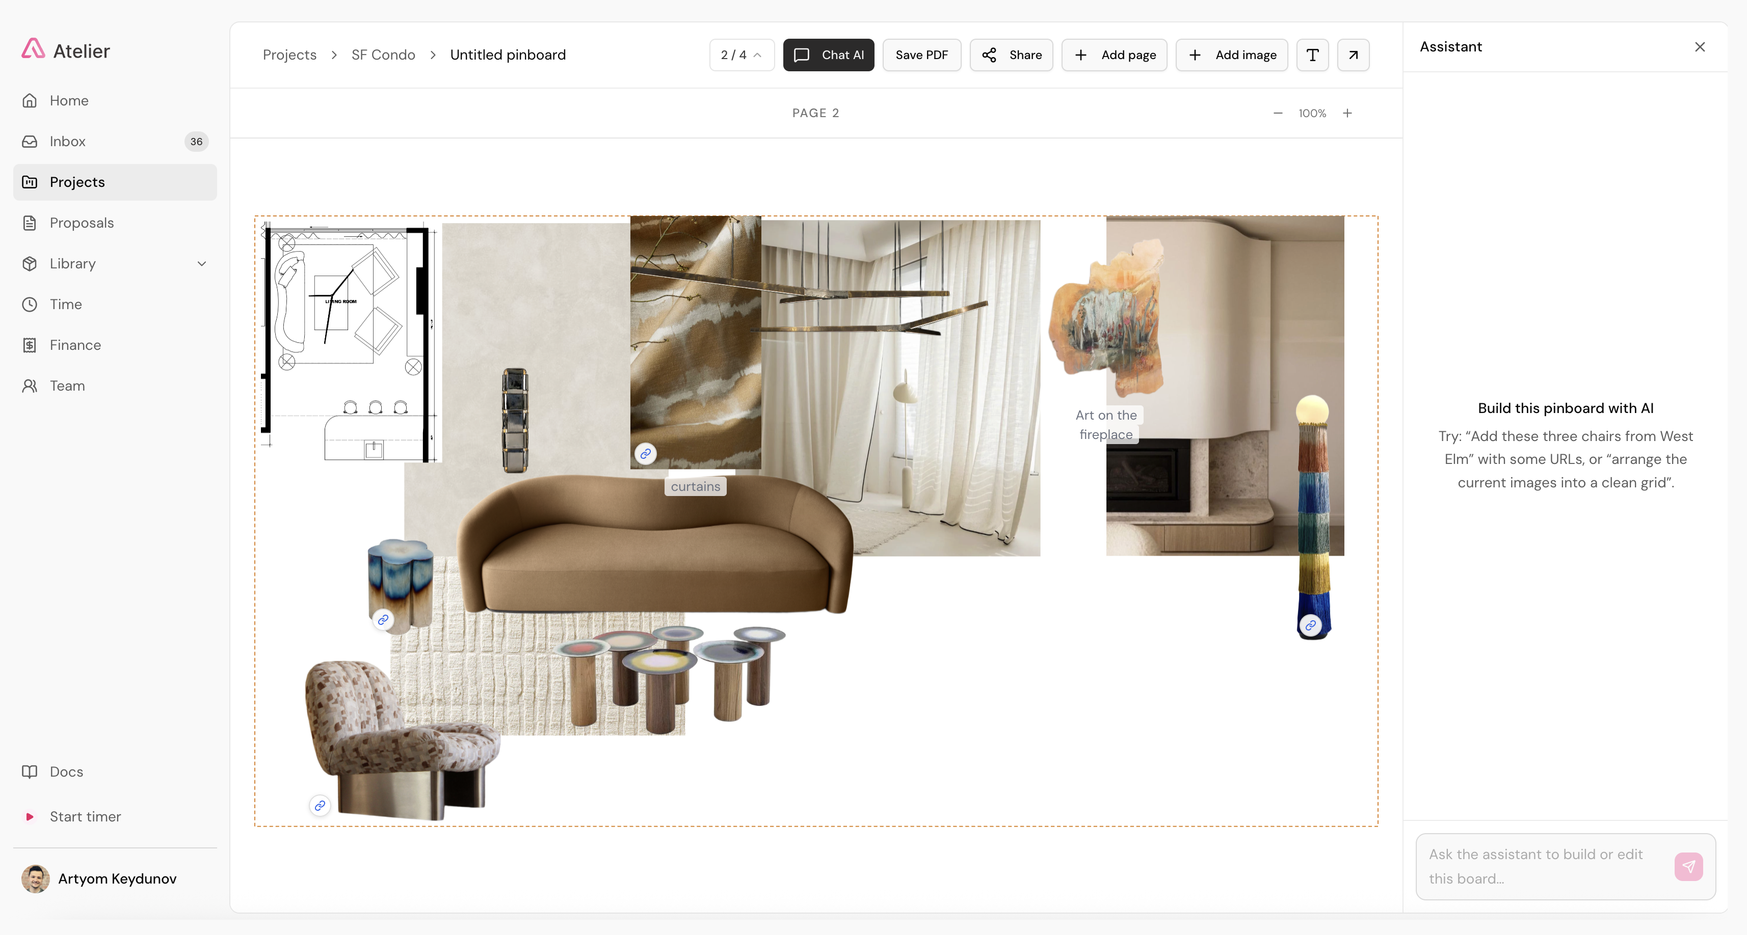
Task: Click the Finance receipt icon
Action: click(x=29, y=345)
